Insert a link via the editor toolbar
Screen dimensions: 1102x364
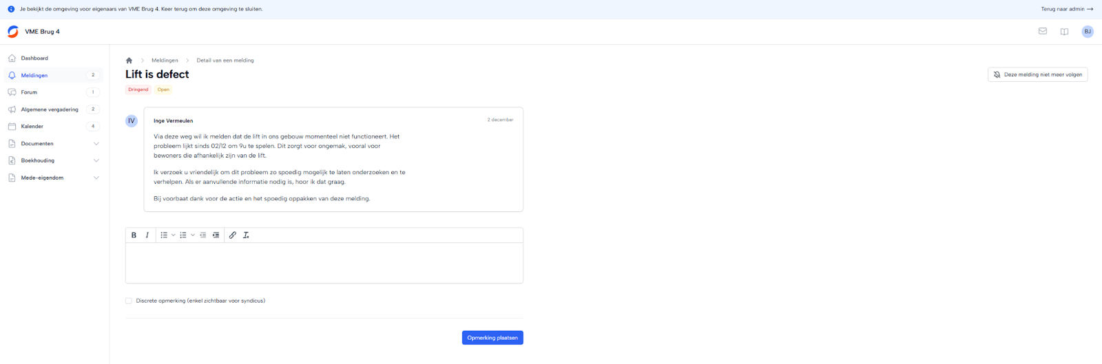[x=233, y=235]
